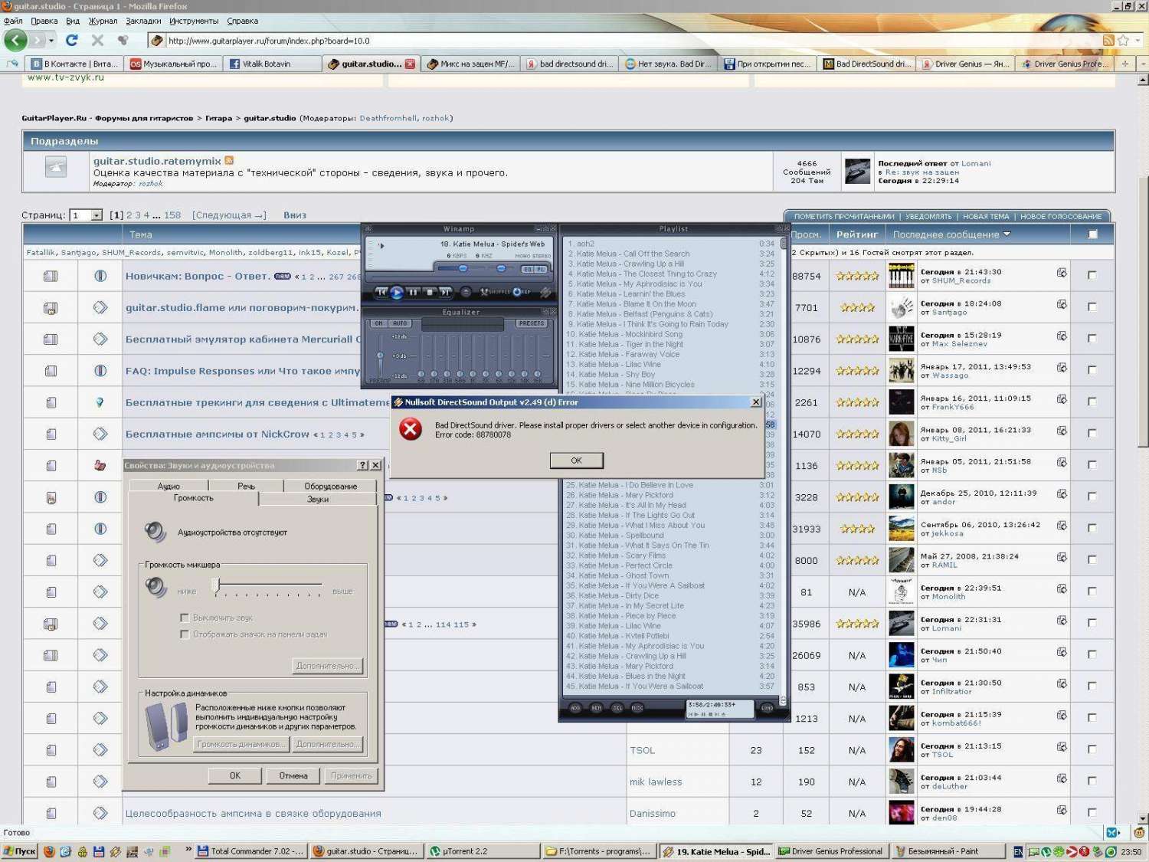Turn the equalizer ON button
The height and width of the screenshot is (862, 1149).
[378, 323]
